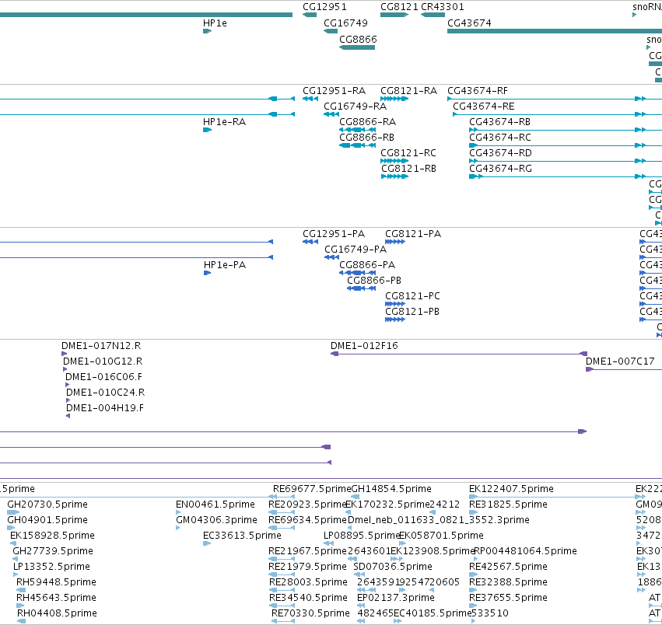Screen dimensions: 662x625
Task: Open clone DME1-010C24.R
Action: (x=105, y=393)
